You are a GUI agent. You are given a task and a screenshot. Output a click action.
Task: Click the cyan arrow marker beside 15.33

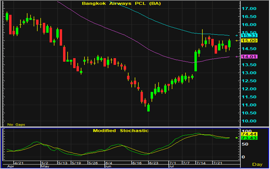(237, 35)
